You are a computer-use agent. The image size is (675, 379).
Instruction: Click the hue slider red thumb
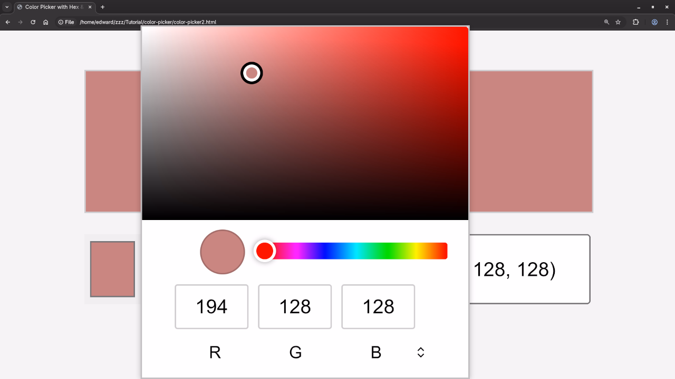[x=265, y=251]
